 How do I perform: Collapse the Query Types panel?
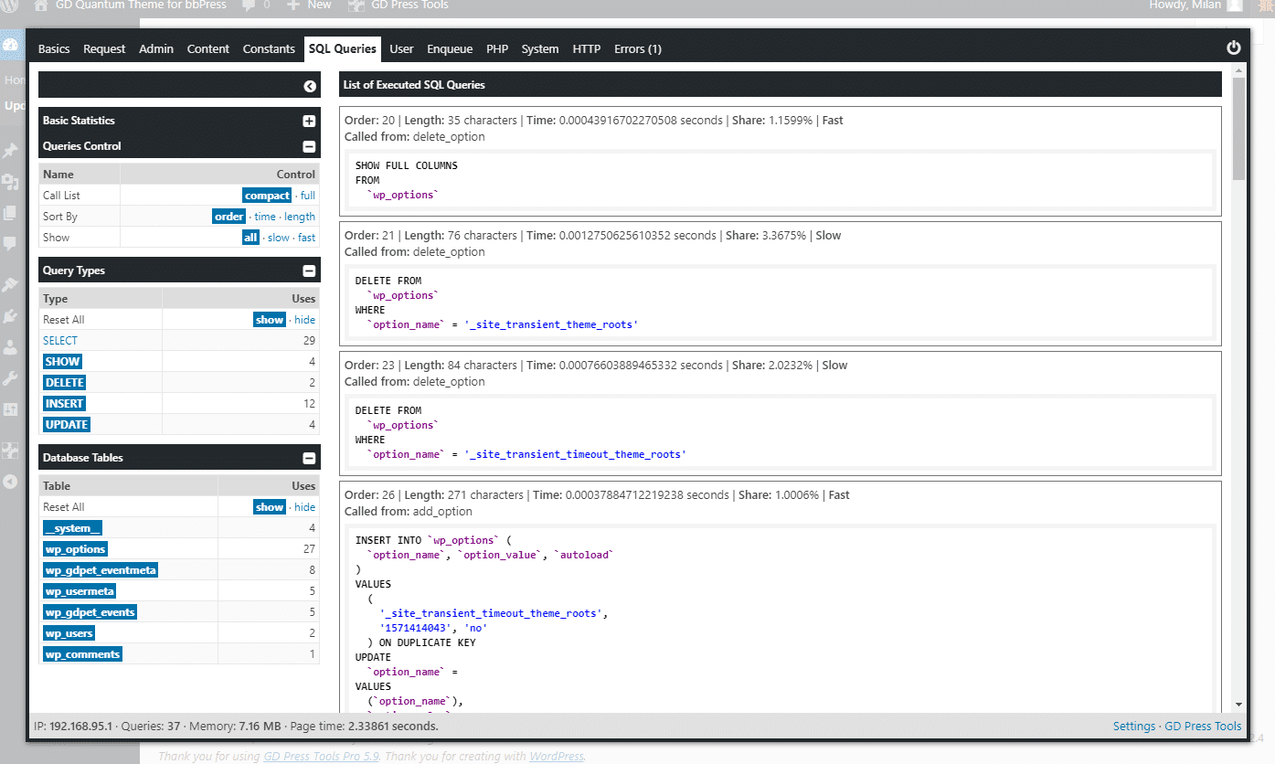click(x=309, y=271)
